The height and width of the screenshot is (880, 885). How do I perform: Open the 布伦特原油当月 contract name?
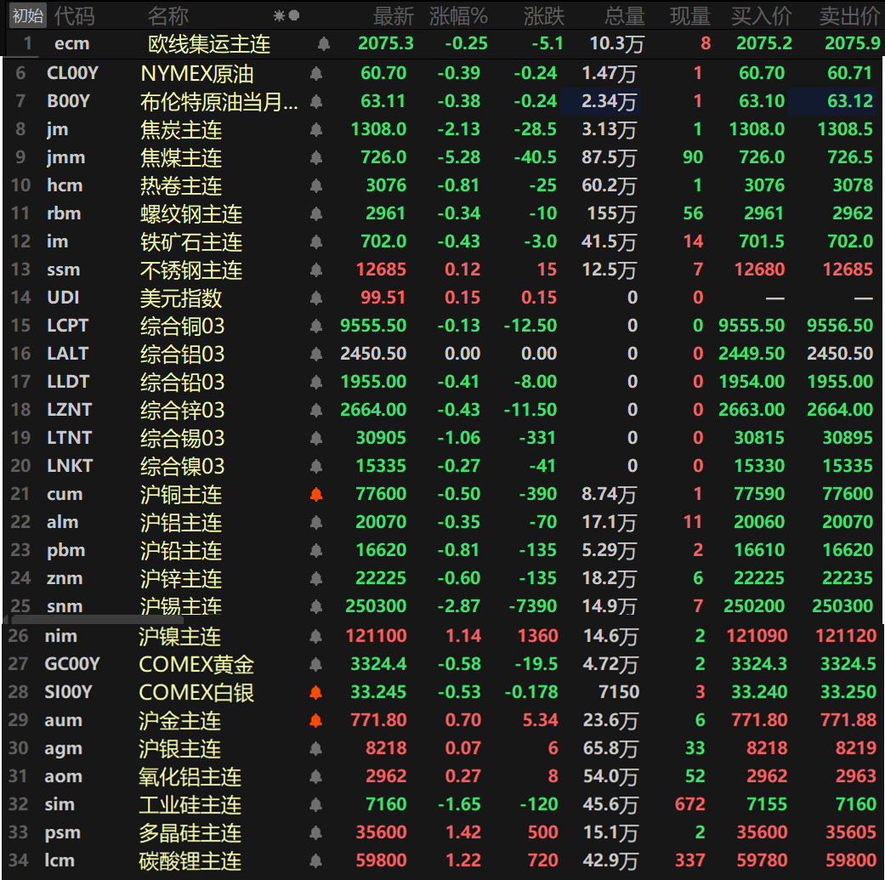pyautogui.click(x=218, y=102)
